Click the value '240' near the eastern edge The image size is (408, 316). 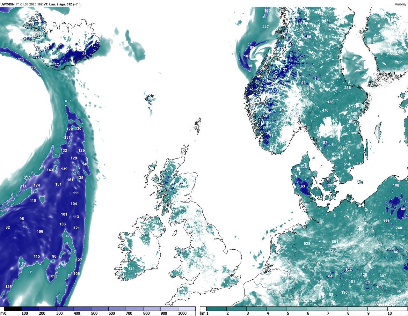399,228
